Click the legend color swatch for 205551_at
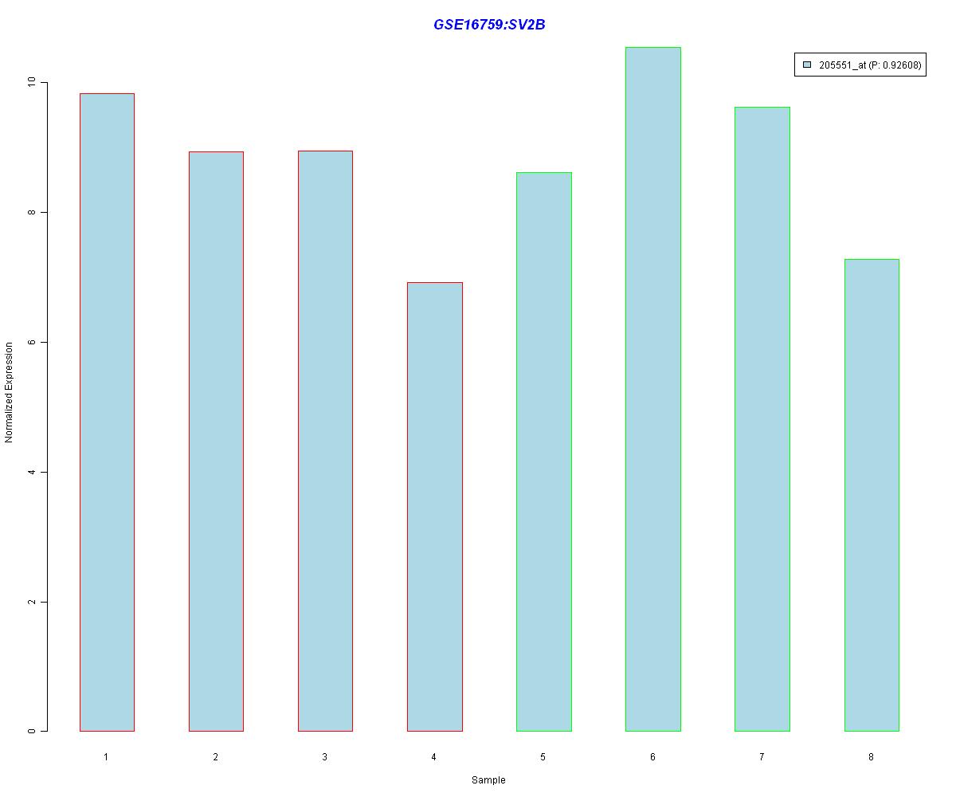This screenshot has width=956, height=797. pyautogui.click(x=807, y=65)
